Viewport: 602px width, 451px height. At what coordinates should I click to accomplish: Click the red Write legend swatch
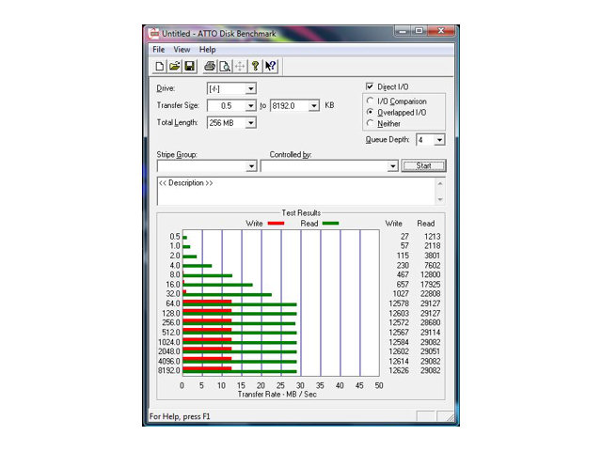click(x=276, y=224)
